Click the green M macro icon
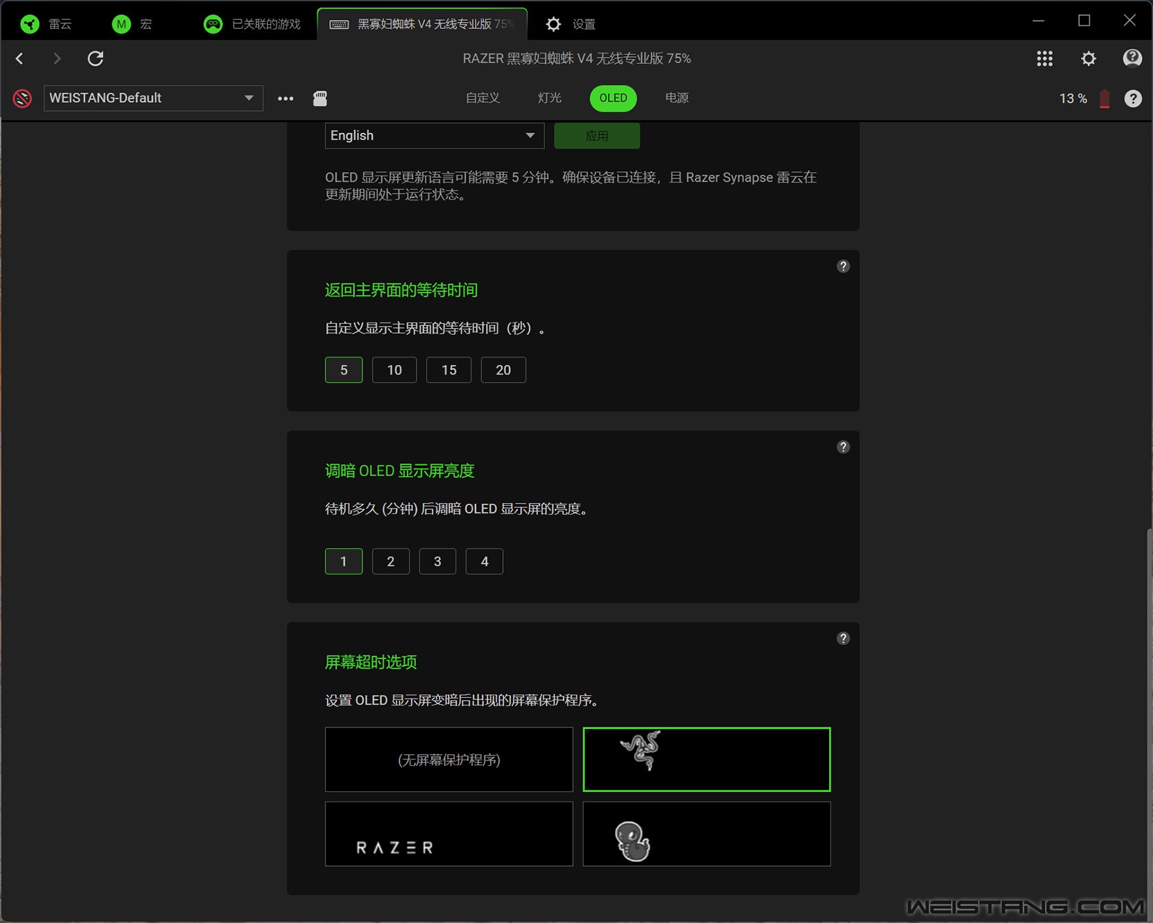Viewport: 1153px width, 923px height. click(121, 25)
